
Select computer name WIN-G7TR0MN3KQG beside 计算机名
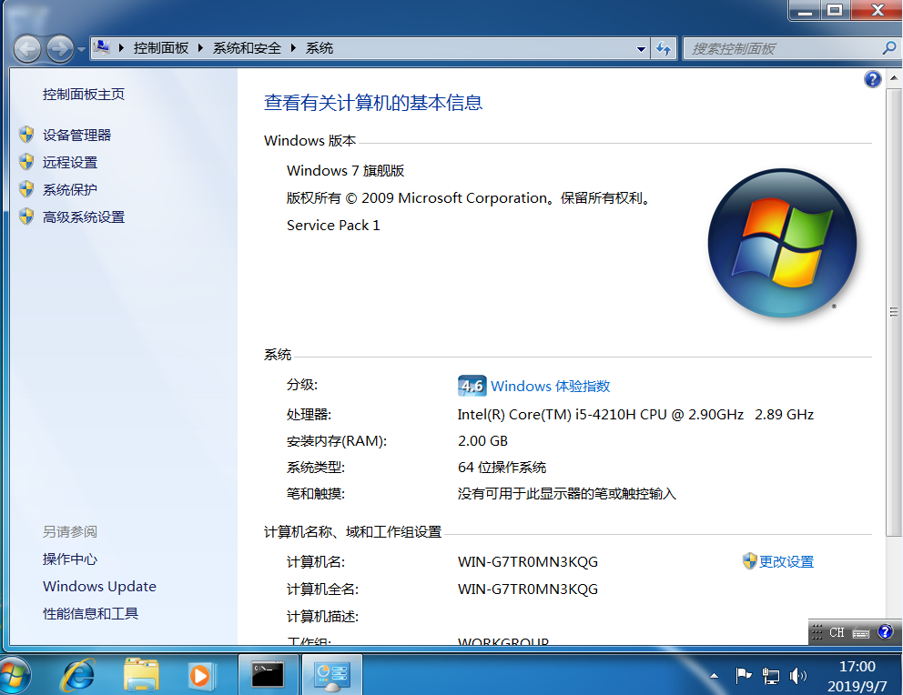click(528, 562)
